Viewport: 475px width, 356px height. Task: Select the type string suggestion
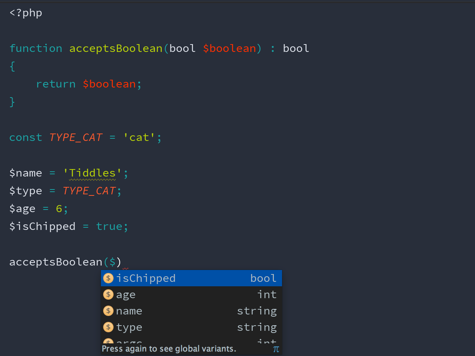pos(191,327)
